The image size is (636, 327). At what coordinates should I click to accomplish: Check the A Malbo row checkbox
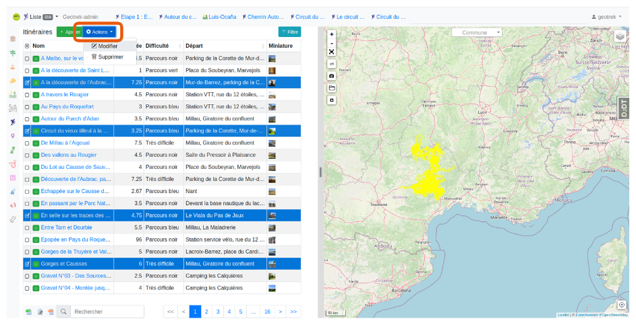point(27,59)
